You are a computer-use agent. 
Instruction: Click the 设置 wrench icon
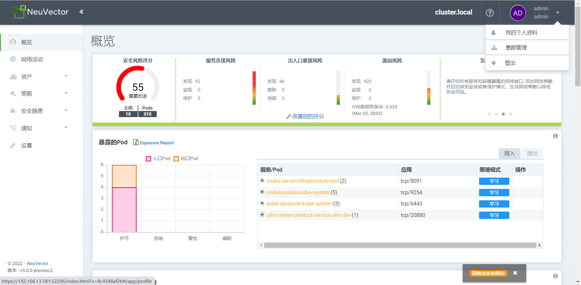pos(13,145)
